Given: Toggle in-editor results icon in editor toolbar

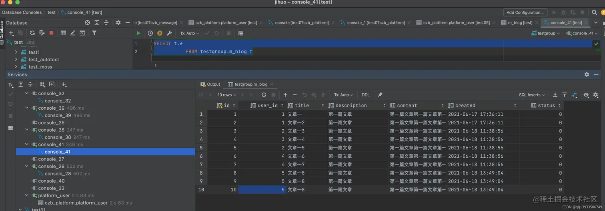Looking at the screenshot, I should click(x=241, y=33).
